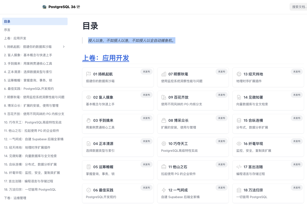Click the 未发布 badge on the 18 万法归宗 card
The width and height of the screenshot is (307, 204).
click(297, 188)
